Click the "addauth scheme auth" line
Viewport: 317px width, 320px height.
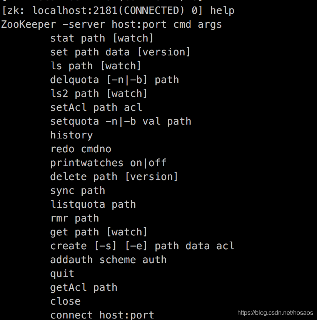coord(108,260)
